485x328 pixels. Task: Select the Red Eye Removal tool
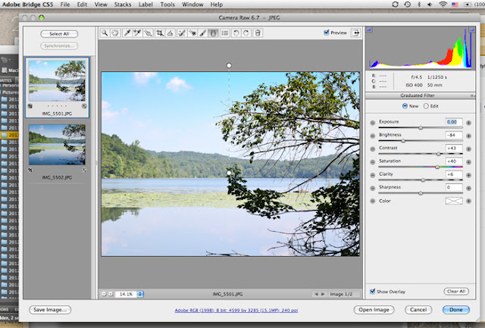[192, 33]
